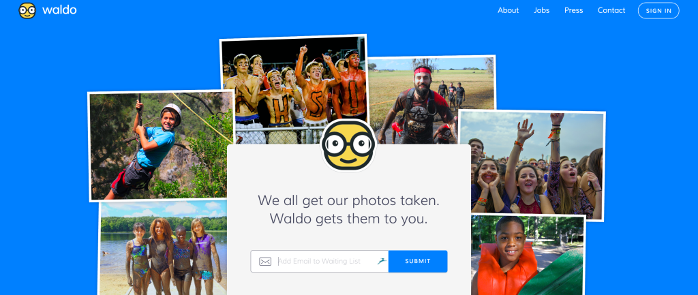Viewport: 698px width, 295px height.
Task: Select the four girls at lake photo
Action: [163, 248]
